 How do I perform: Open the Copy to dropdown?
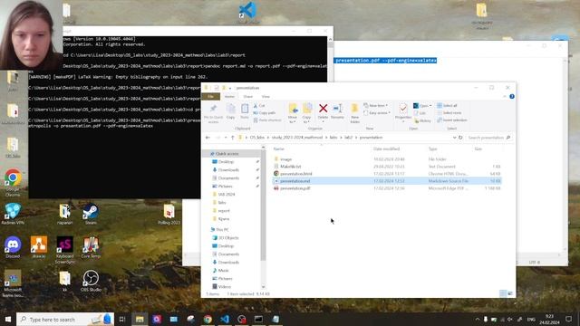pyautogui.click(x=306, y=113)
